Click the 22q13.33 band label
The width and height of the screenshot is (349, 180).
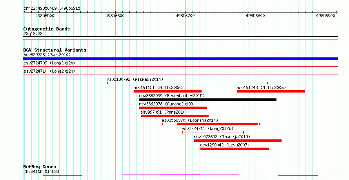click(x=33, y=34)
